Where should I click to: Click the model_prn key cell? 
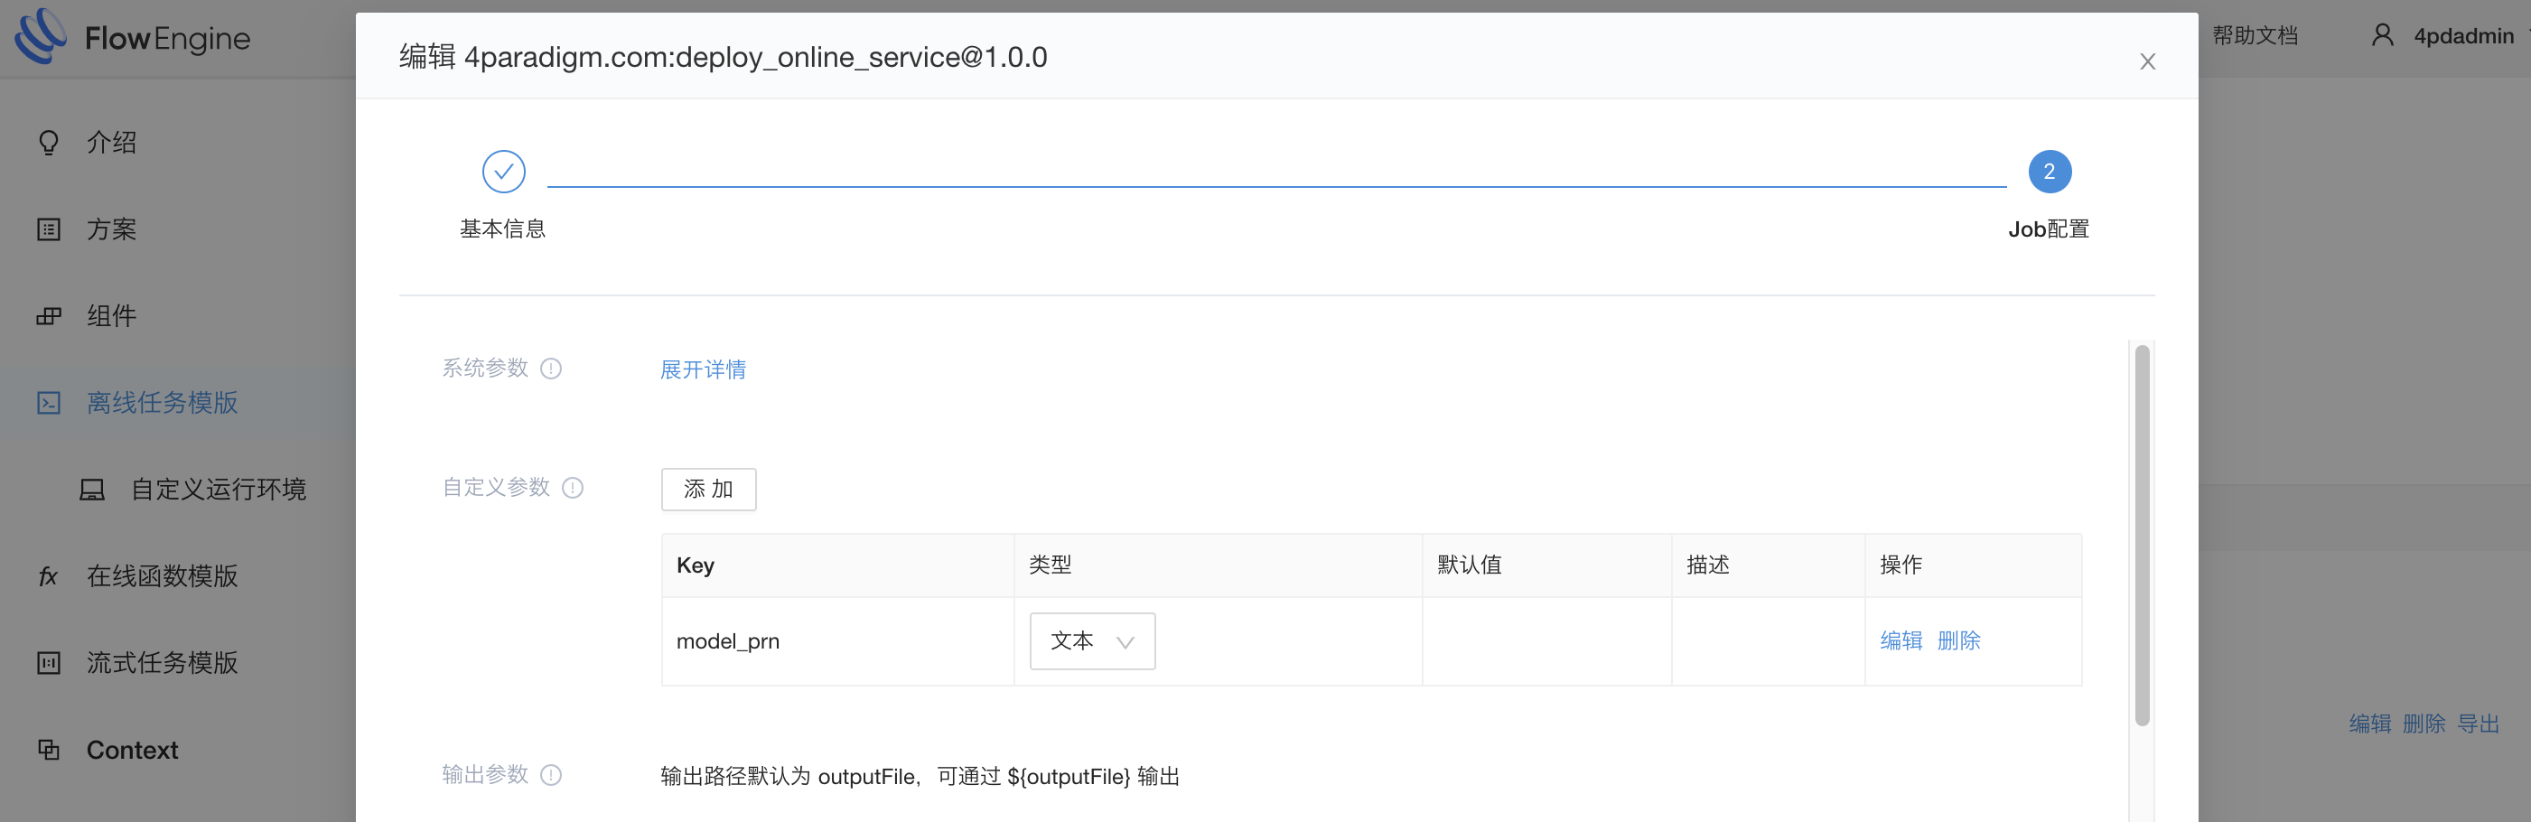click(x=837, y=641)
